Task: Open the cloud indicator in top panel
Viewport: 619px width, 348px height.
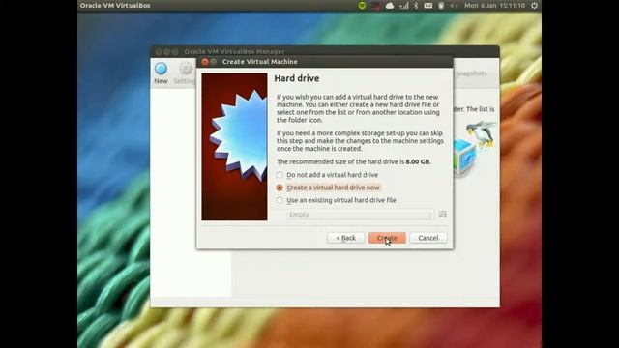Action: tap(390, 6)
